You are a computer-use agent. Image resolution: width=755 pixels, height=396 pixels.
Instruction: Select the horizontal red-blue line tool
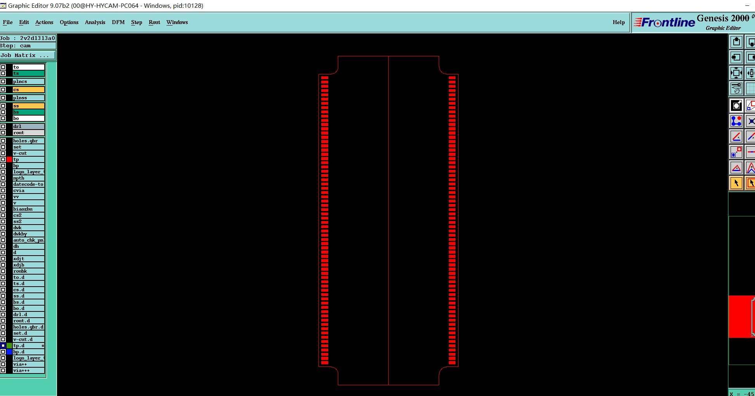(x=750, y=152)
